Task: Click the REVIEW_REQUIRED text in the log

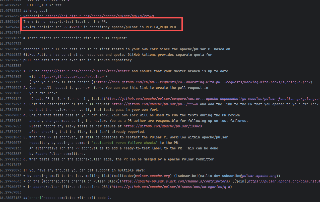Action: pos(161,27)
